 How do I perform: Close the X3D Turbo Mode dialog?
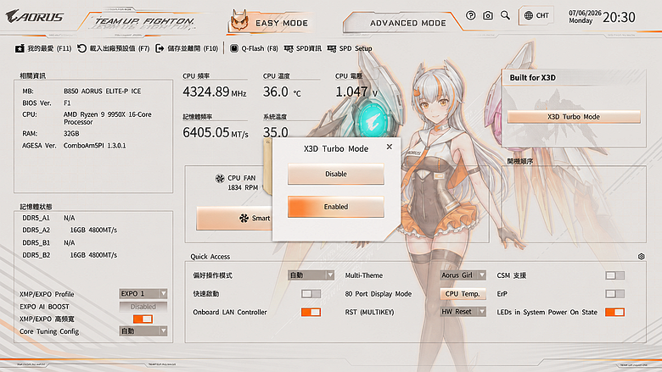tap(390, 147)
